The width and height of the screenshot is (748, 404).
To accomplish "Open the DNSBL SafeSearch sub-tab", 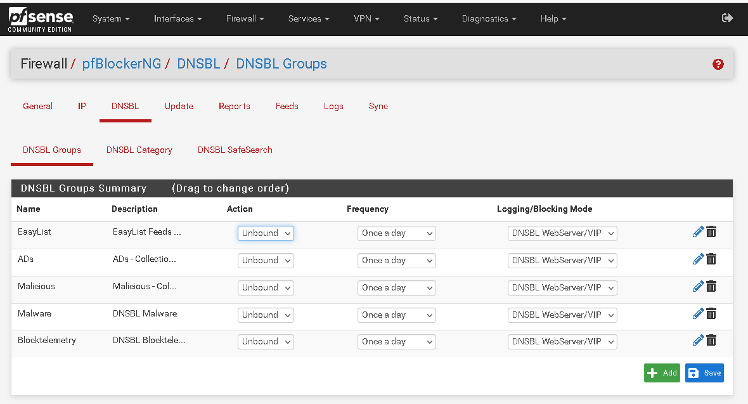I will click(x=235, y=150).
